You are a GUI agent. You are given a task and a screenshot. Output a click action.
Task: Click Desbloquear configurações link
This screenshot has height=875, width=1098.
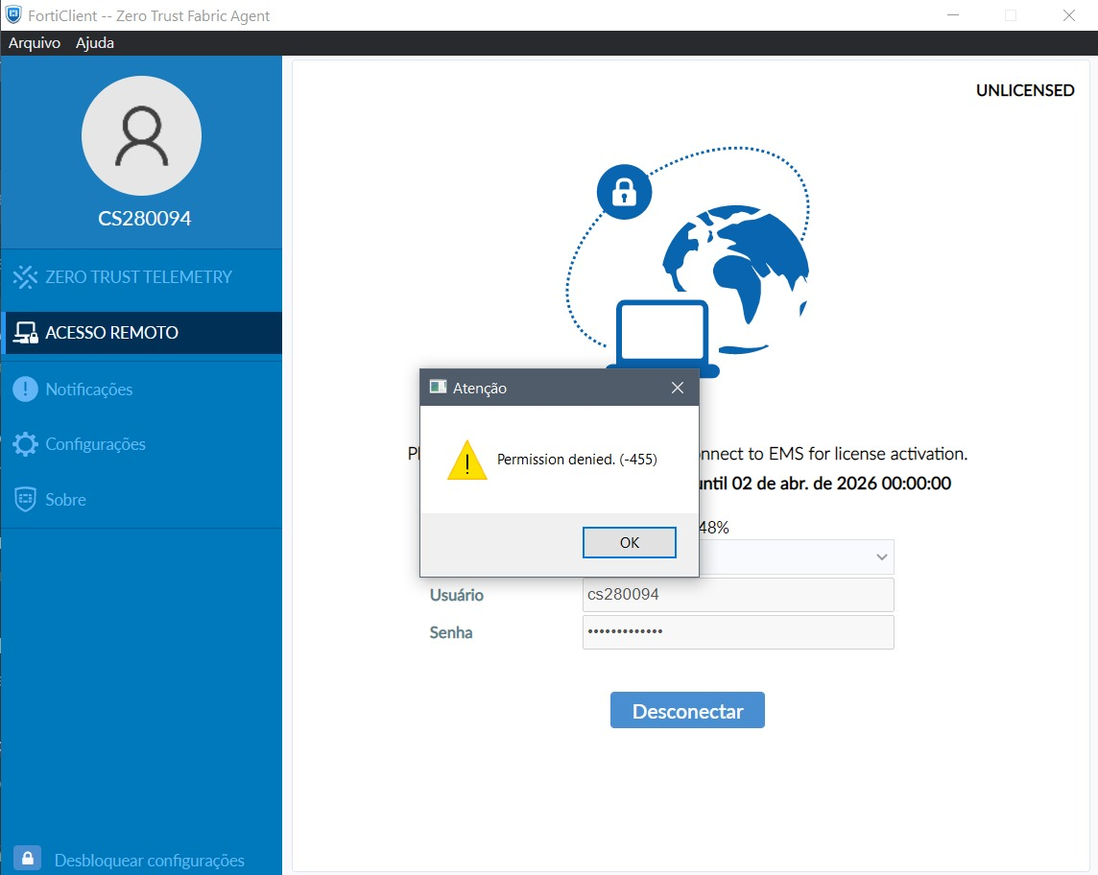pos(149,861)
